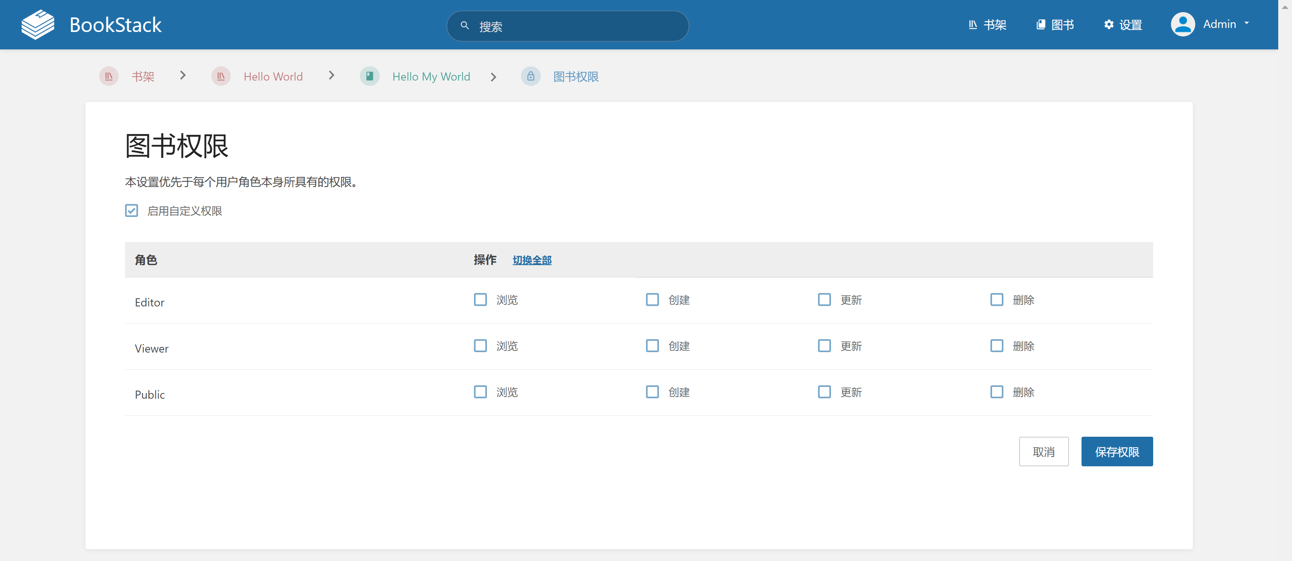Click the BookStack title text
This screenshot has height=561, width=1292.
pyautogui.click(x=115, y=25)
